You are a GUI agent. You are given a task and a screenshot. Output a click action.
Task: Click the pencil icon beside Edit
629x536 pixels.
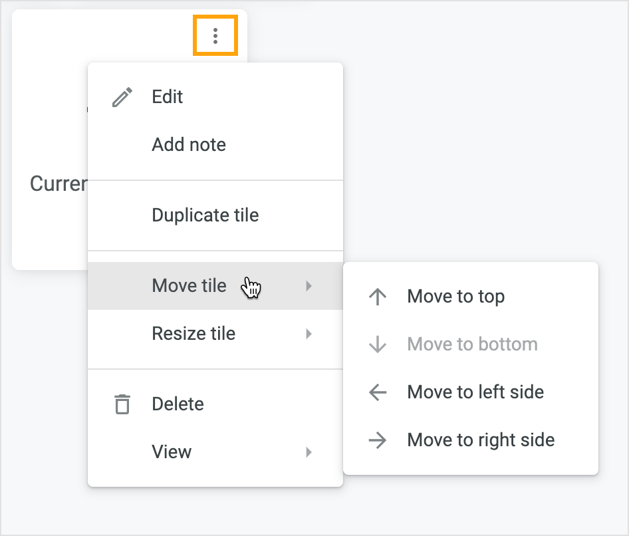tap(122, 97)
